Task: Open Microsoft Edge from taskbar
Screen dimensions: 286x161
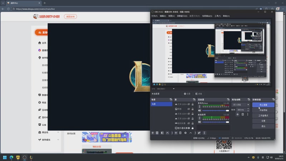Action: click(11, 157)
